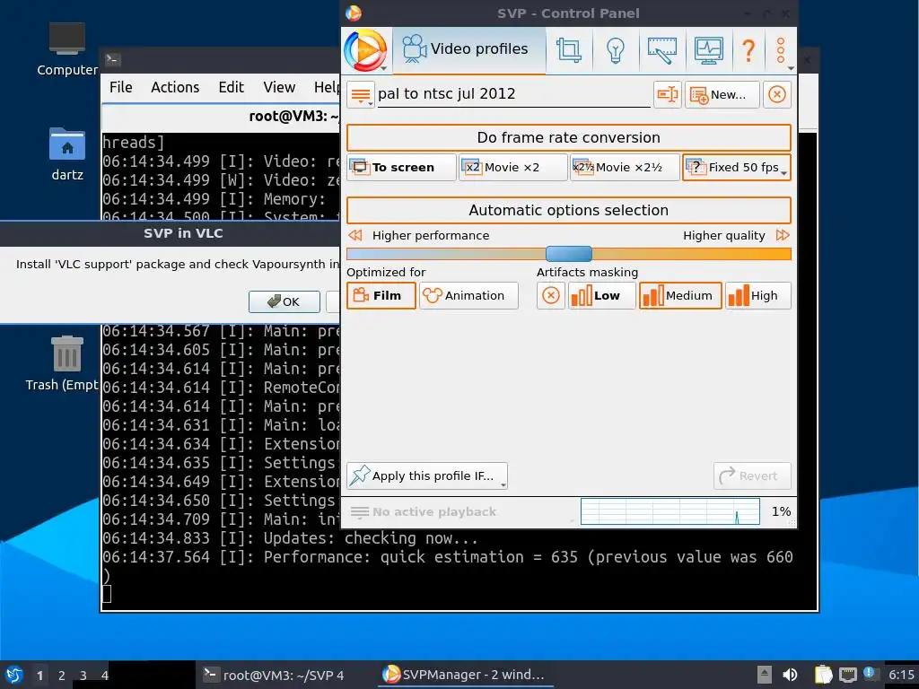Open the terminal's Help menu
Image resolution: width=919 pixels, height=689 pixels.
327,87
